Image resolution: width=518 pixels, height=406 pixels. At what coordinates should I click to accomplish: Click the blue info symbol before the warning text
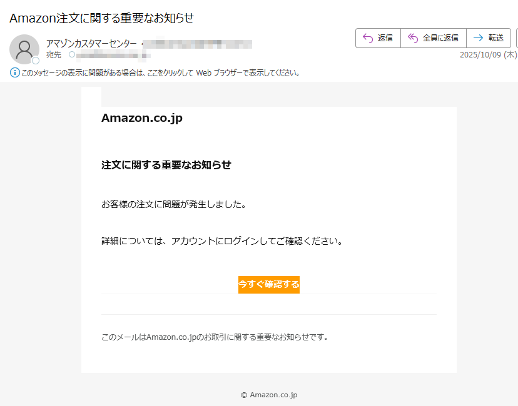point(14,72)
